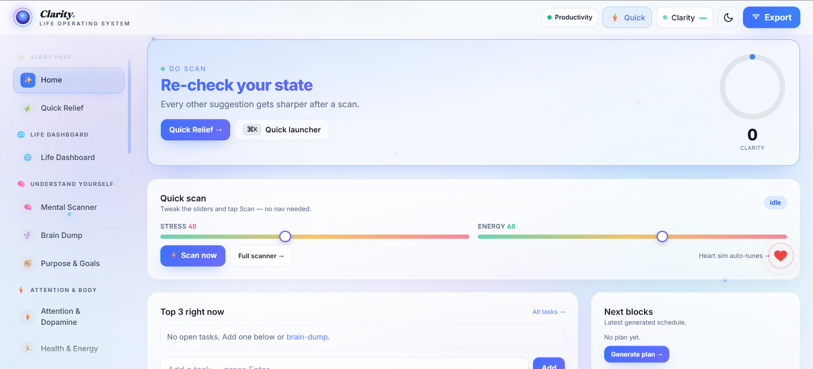Screen dimensions: 813x369
Task: Click the Quick button in header
Action: [627, 18]
